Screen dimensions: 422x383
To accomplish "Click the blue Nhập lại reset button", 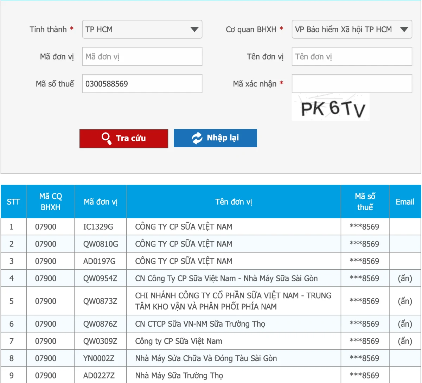I will click(215, 138).
